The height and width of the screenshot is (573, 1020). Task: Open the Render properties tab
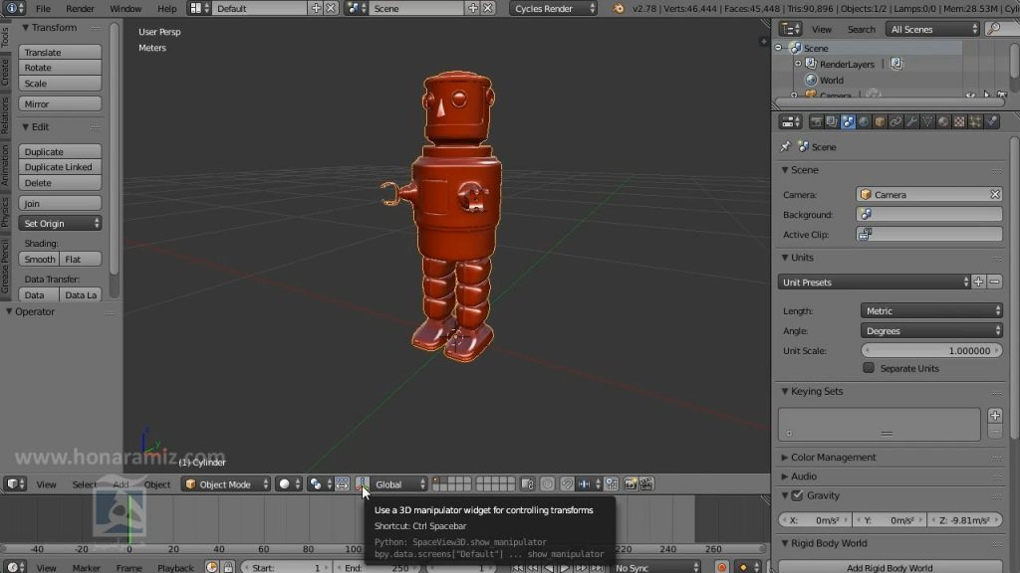(816, 121)
